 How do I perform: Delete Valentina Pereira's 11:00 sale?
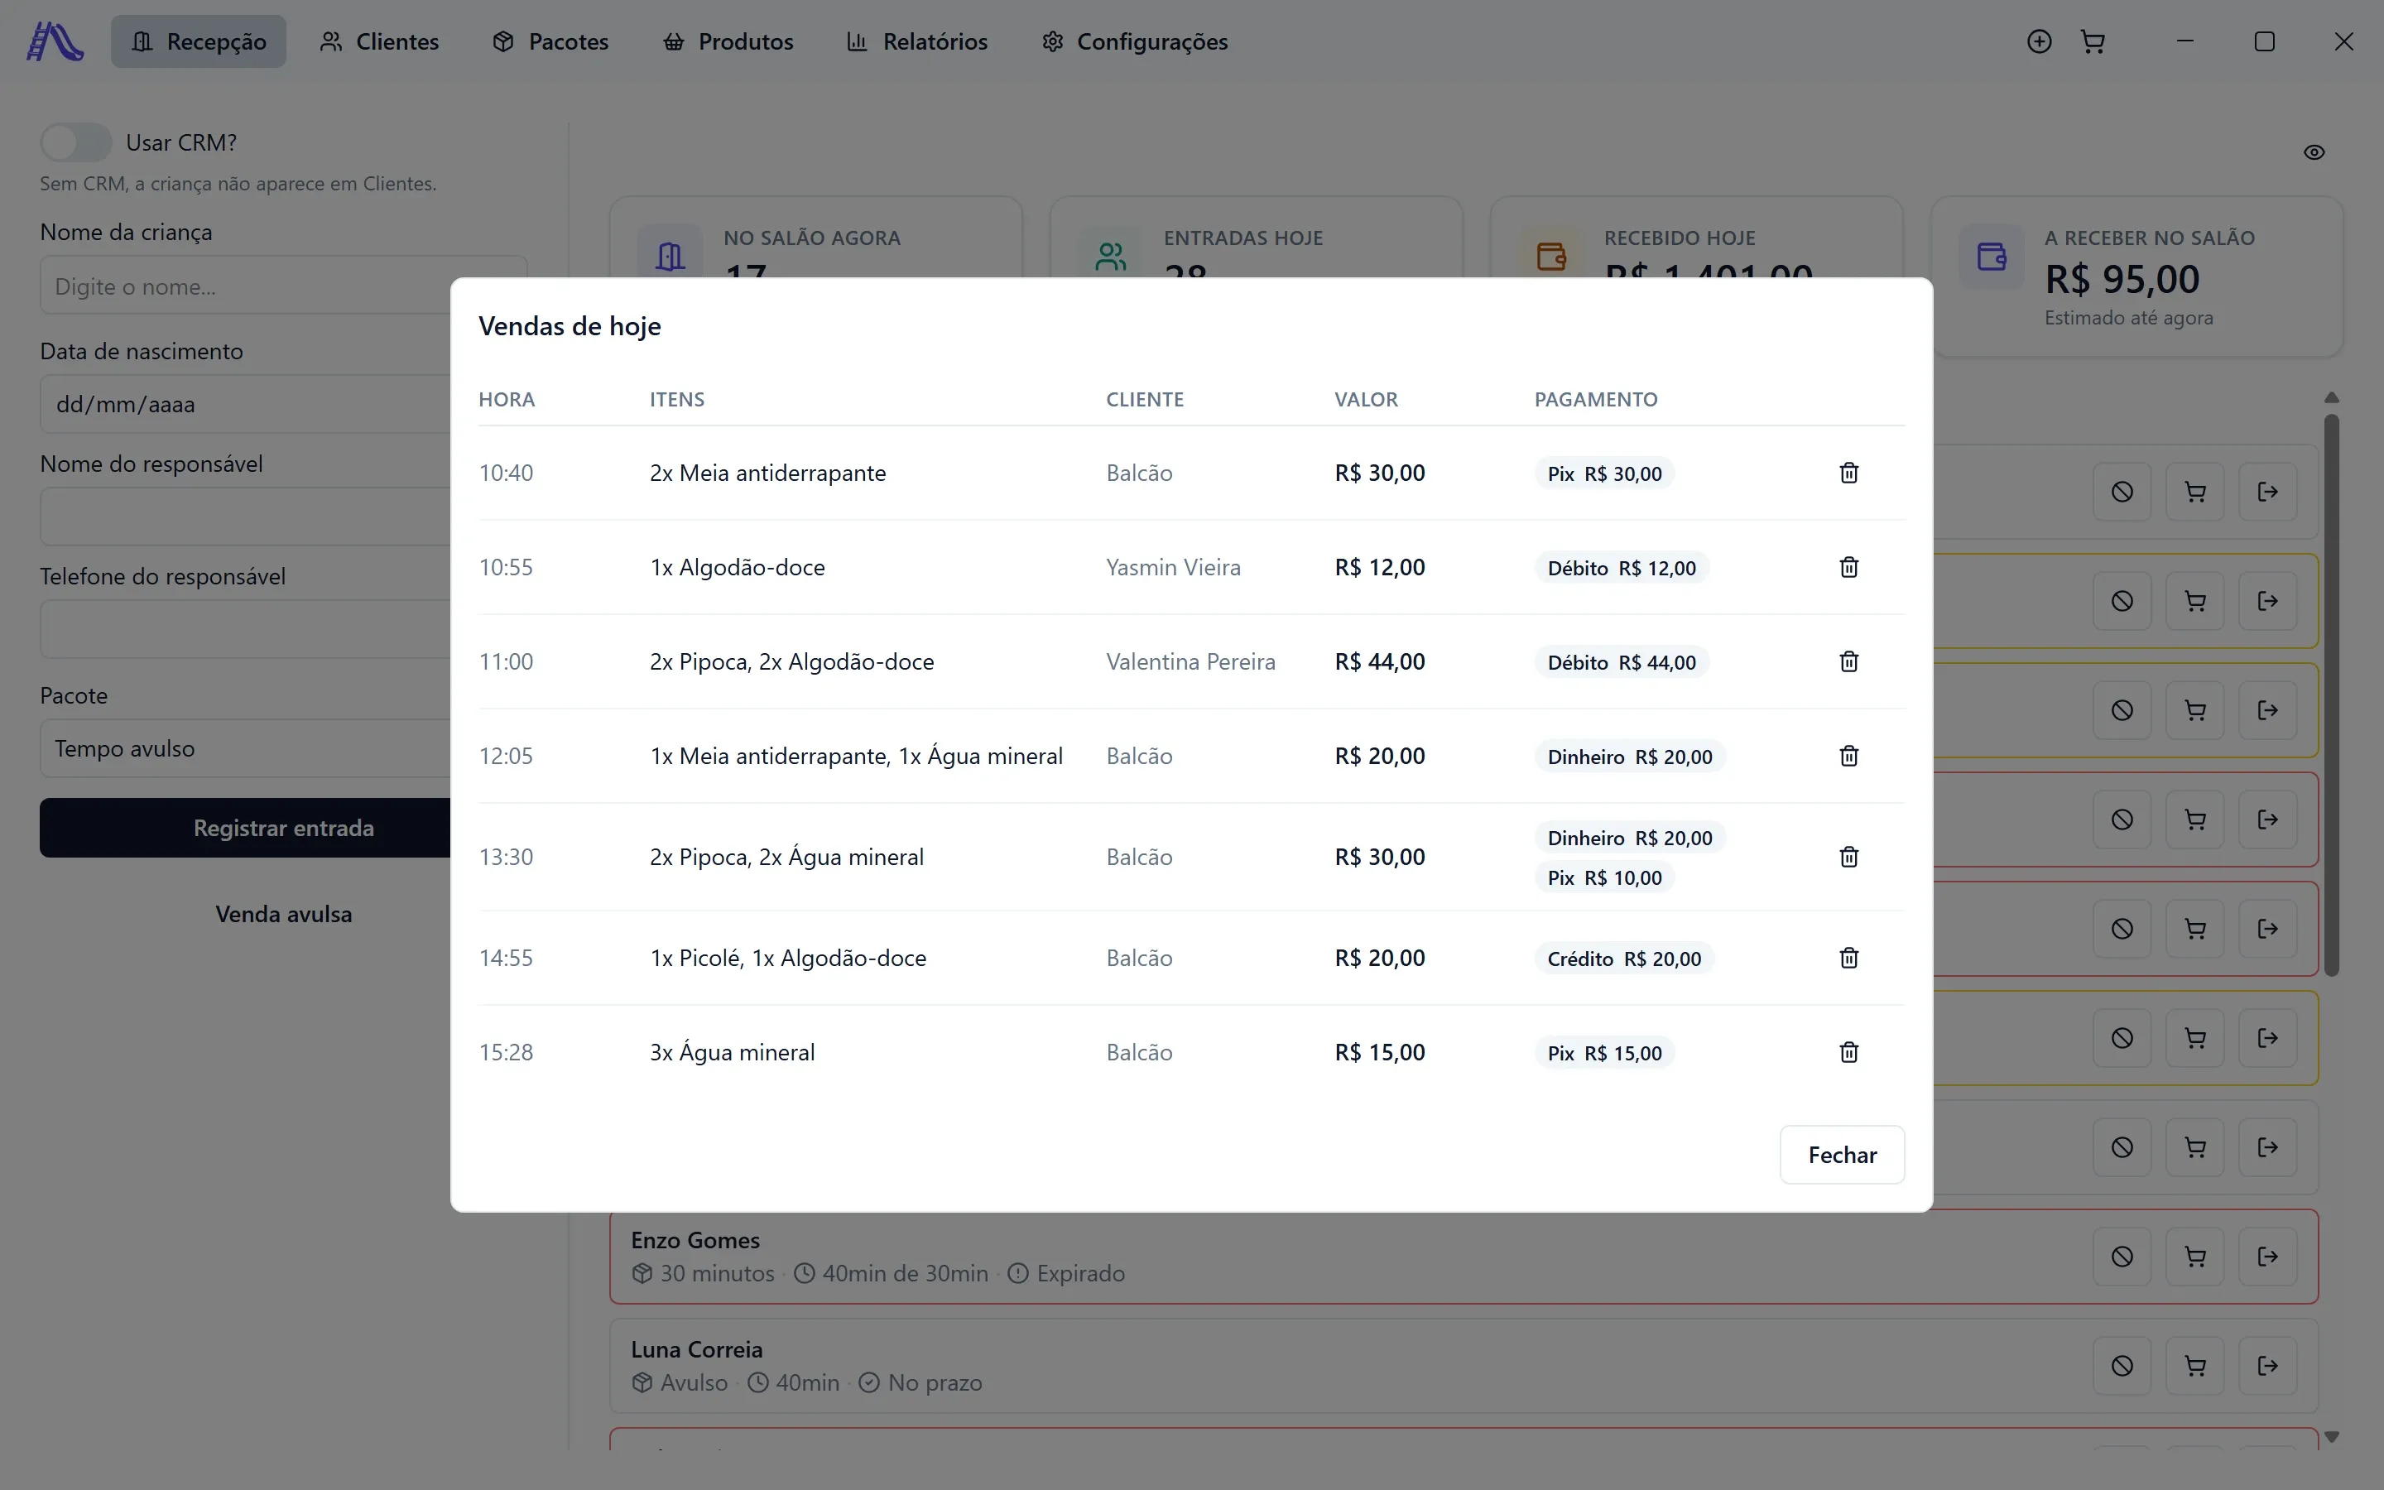(1848, 662)
